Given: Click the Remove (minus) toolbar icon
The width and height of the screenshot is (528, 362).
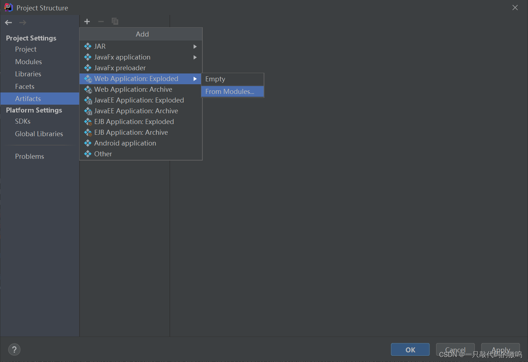Looking at the screenshot, I should [x=101, y=22].
